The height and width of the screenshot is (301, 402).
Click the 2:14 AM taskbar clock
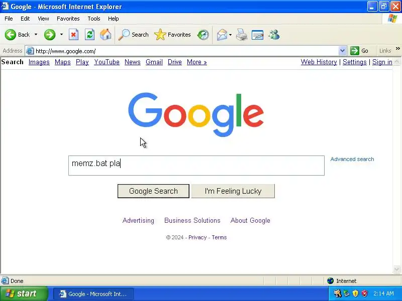383,293
